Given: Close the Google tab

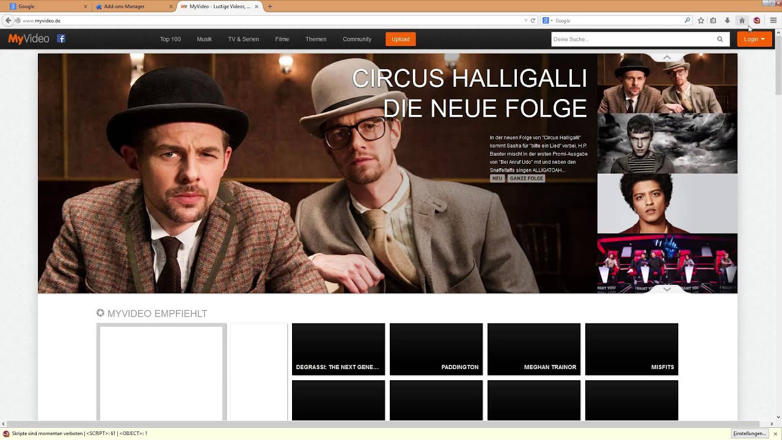Looking at the screenshot, I should [x=86, y=6].
